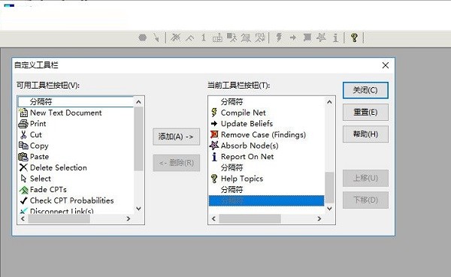Click 重置(E) reset button
451x277 pixels.
(x=365, y=112)
